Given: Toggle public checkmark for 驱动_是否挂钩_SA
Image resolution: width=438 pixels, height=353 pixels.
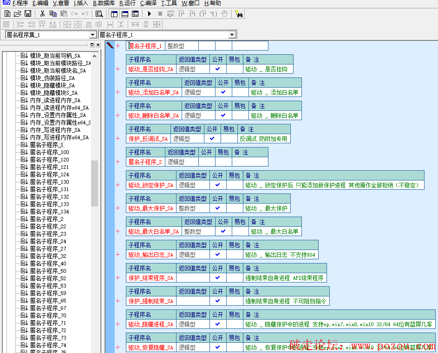Looking at the screenshot, I should [x=217, y=69].
